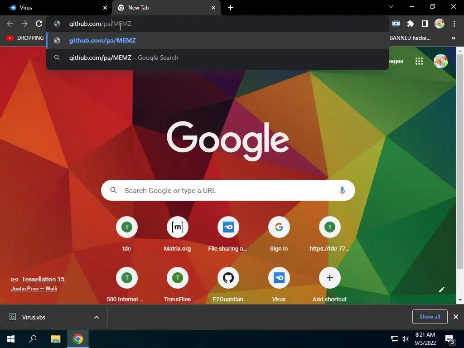Click Show all downloads

coord(430,317)
